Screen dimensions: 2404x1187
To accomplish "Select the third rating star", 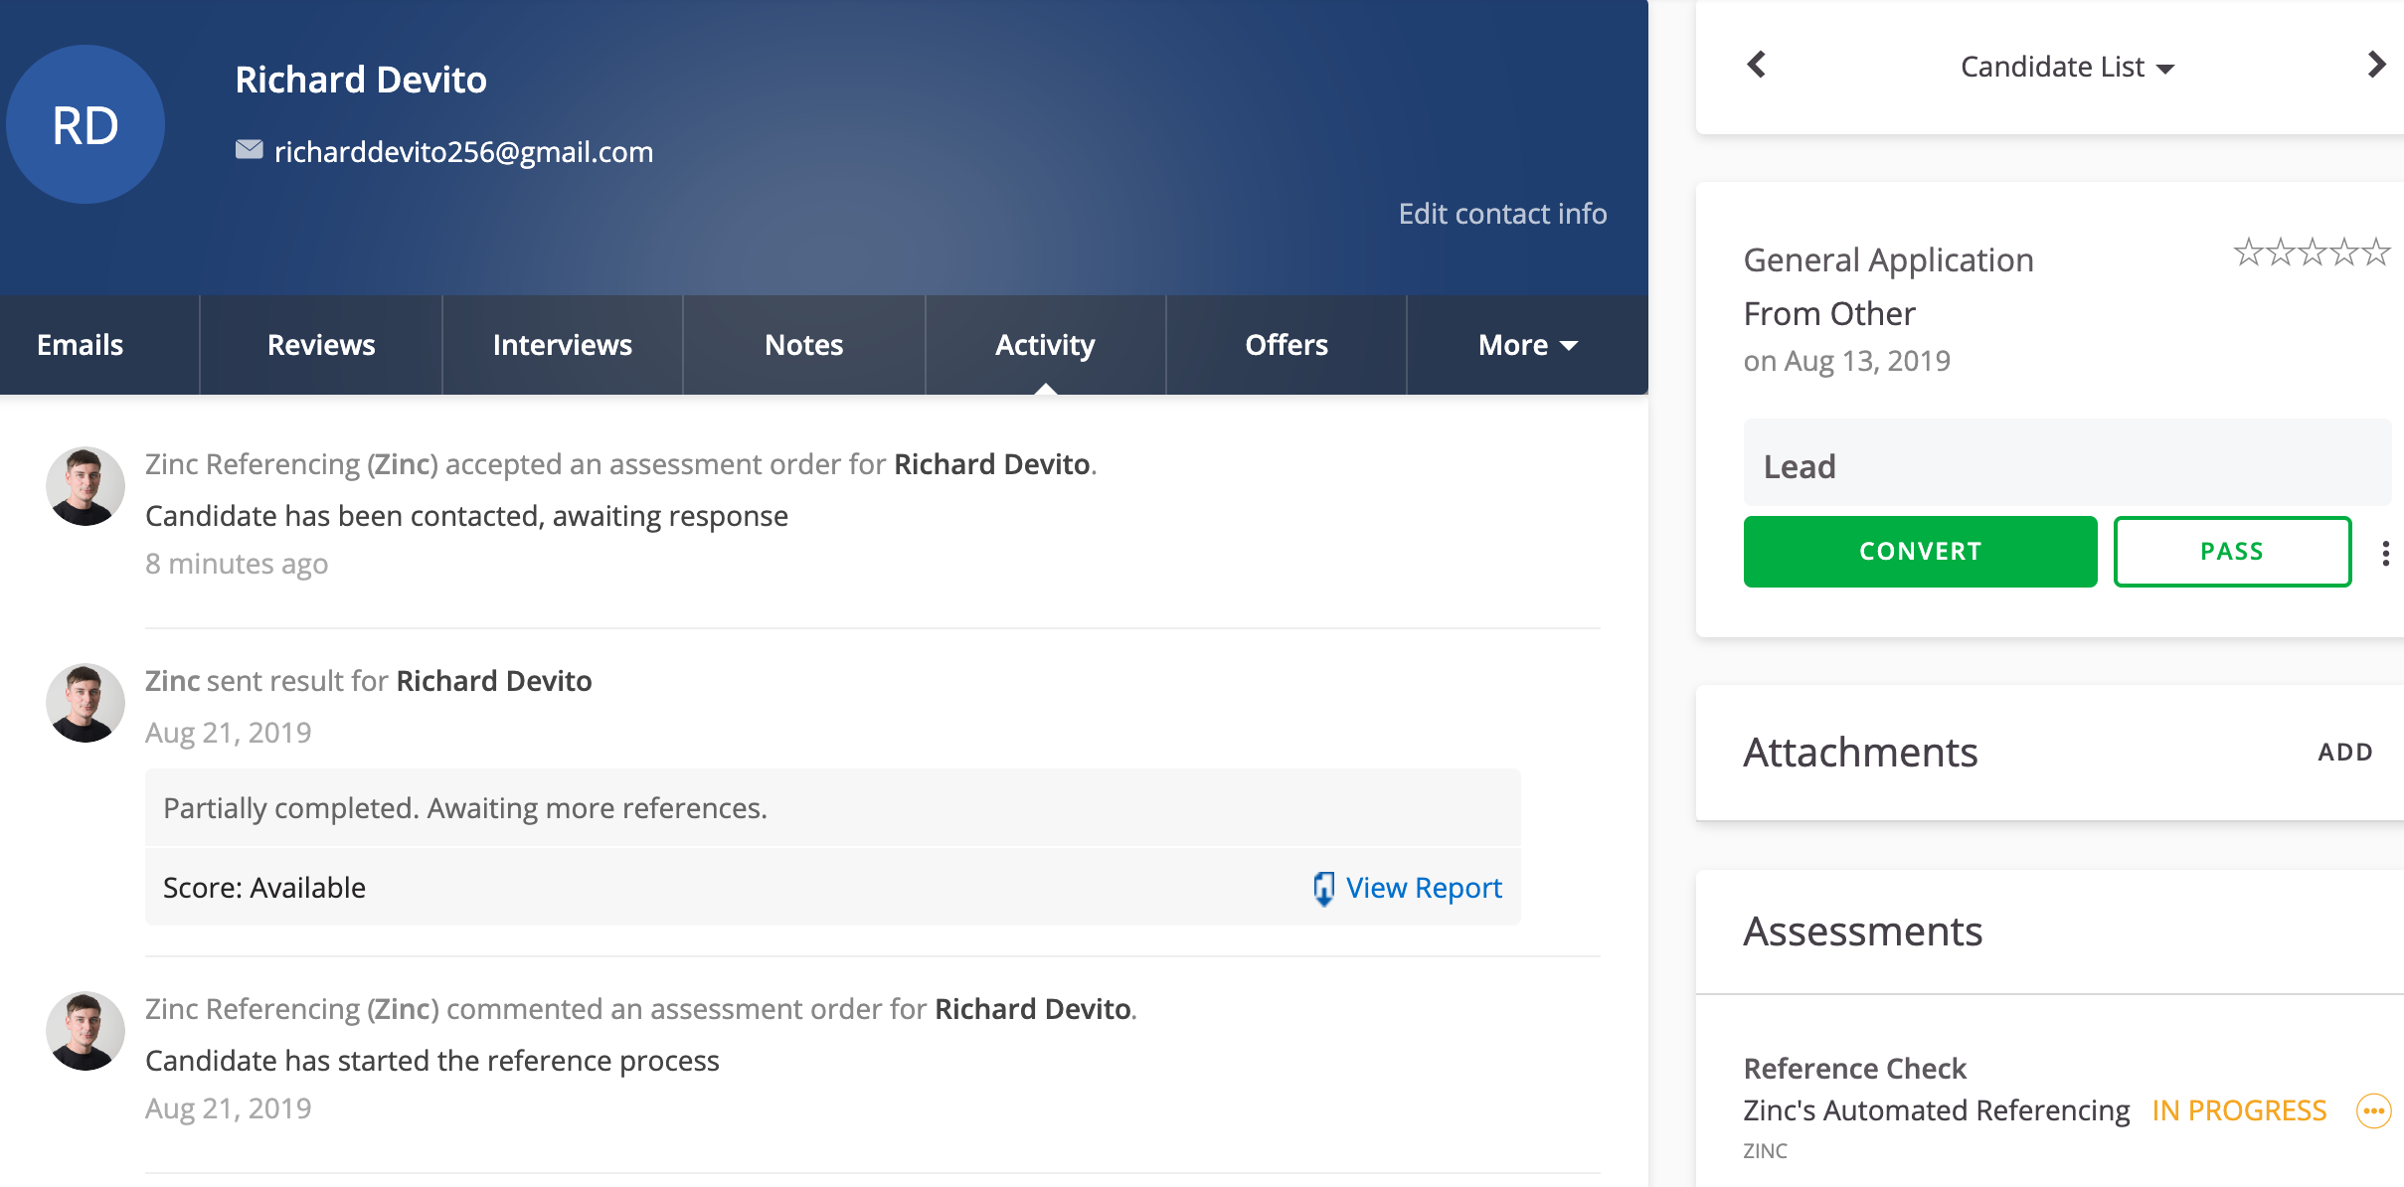I will (x=2312, y=253).
